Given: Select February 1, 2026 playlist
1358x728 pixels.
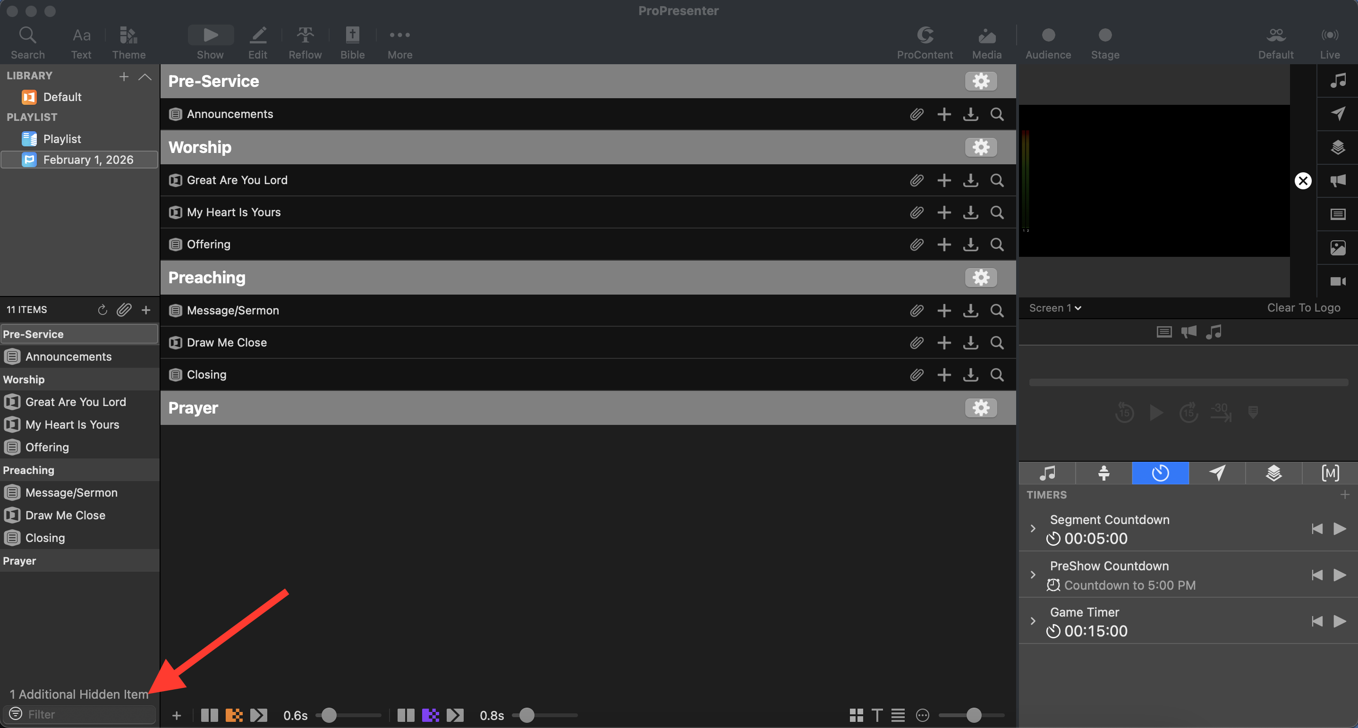Looking at the screenshot, I should tap(80, 160).
